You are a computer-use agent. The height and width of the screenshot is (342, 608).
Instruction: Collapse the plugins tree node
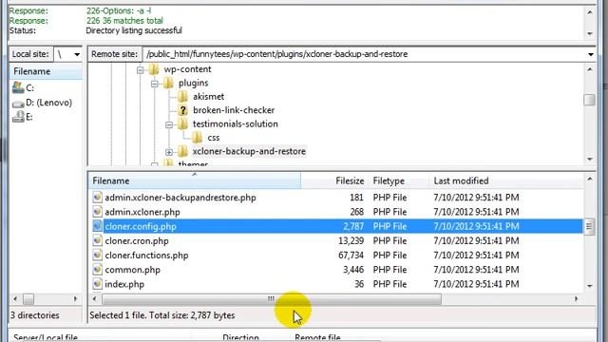pyautogui.click(x=155, y=84)
